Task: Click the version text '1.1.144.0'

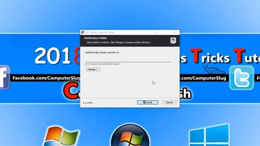Action: pos(88,103)
